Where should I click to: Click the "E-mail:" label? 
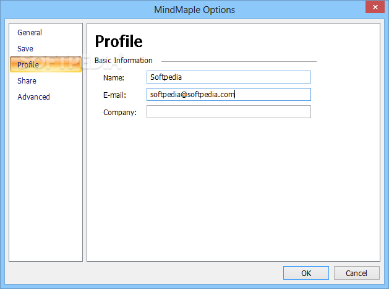(114, 95)
